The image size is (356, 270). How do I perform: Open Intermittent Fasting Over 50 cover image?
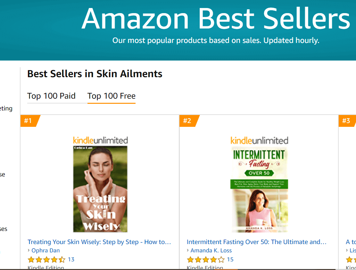pos(259,190)
